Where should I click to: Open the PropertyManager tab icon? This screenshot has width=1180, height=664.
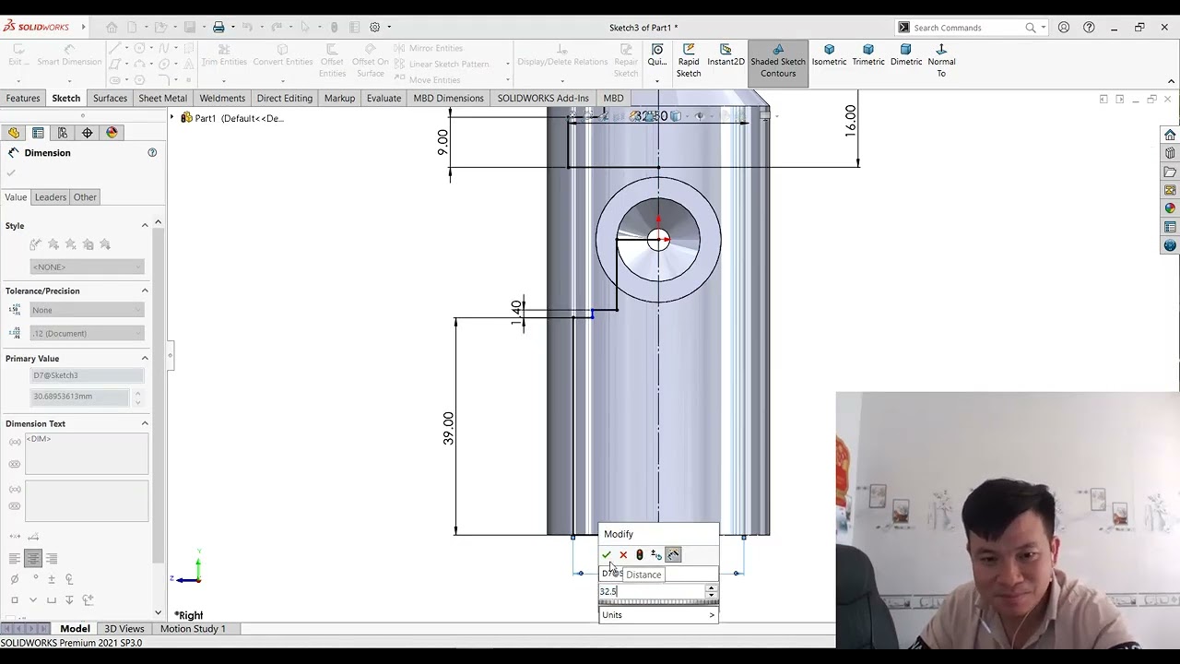[x=38, y=133]
